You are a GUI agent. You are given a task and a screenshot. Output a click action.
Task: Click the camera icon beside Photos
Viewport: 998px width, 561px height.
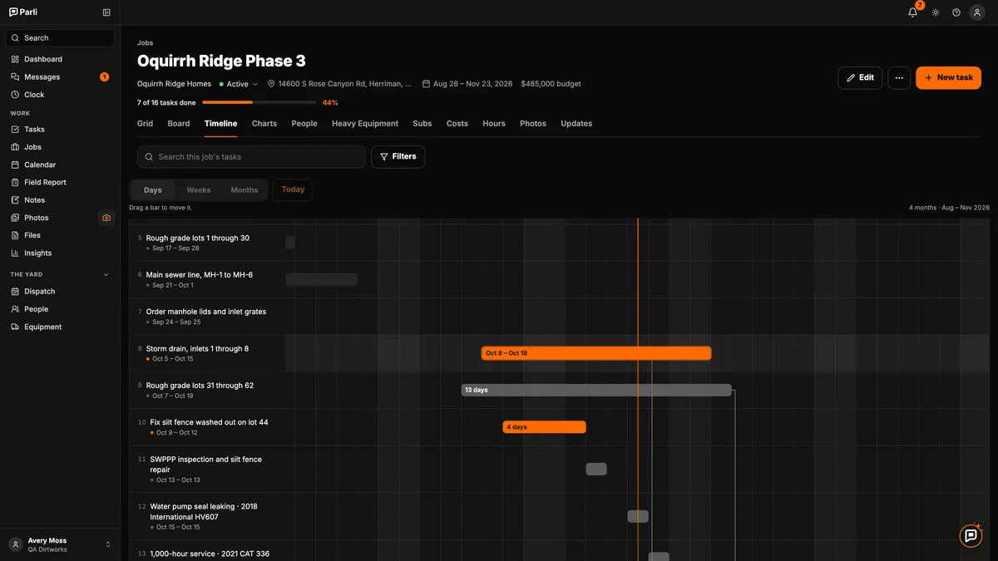pos(106,218)
